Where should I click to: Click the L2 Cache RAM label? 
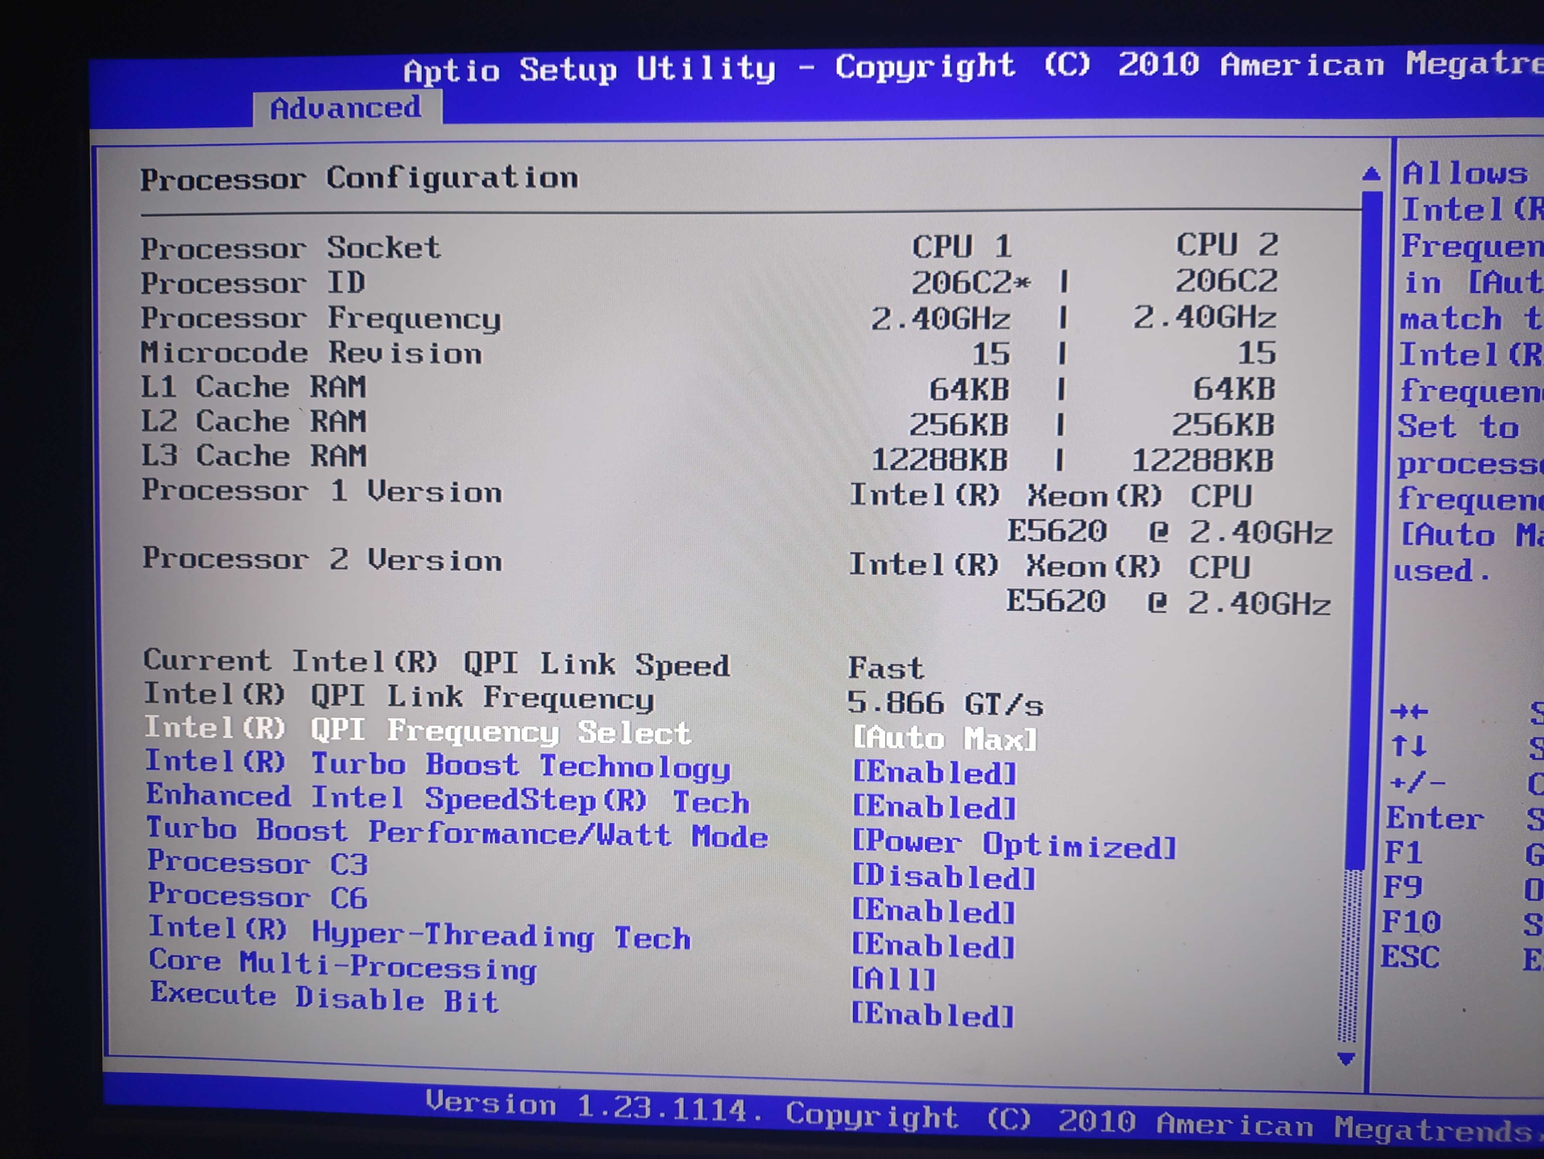coord(253,422)
